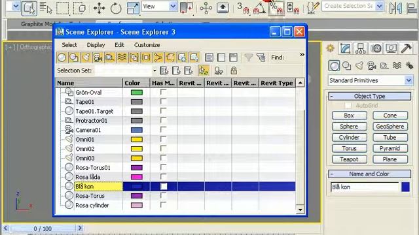The width and height of the screenshot is (419, 235).
Task: Open Edit Named Selection Sets
Action: [312, 8]
